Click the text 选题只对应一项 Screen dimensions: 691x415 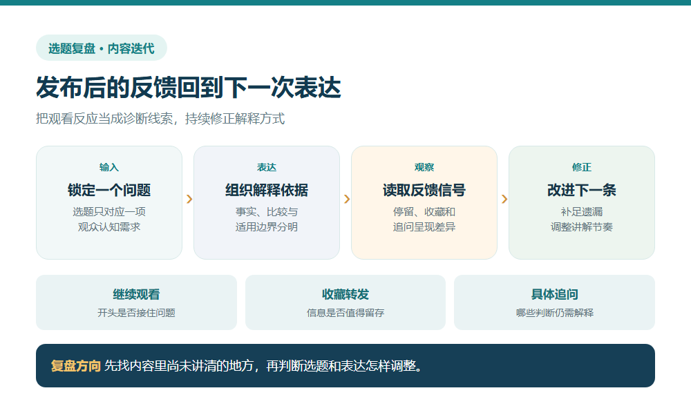point(109,212)
